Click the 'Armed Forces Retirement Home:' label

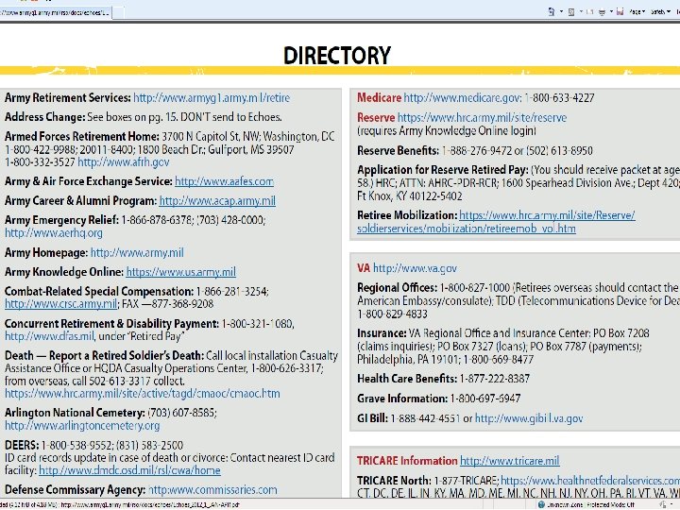pyautogui.click(x=82, y=136)
